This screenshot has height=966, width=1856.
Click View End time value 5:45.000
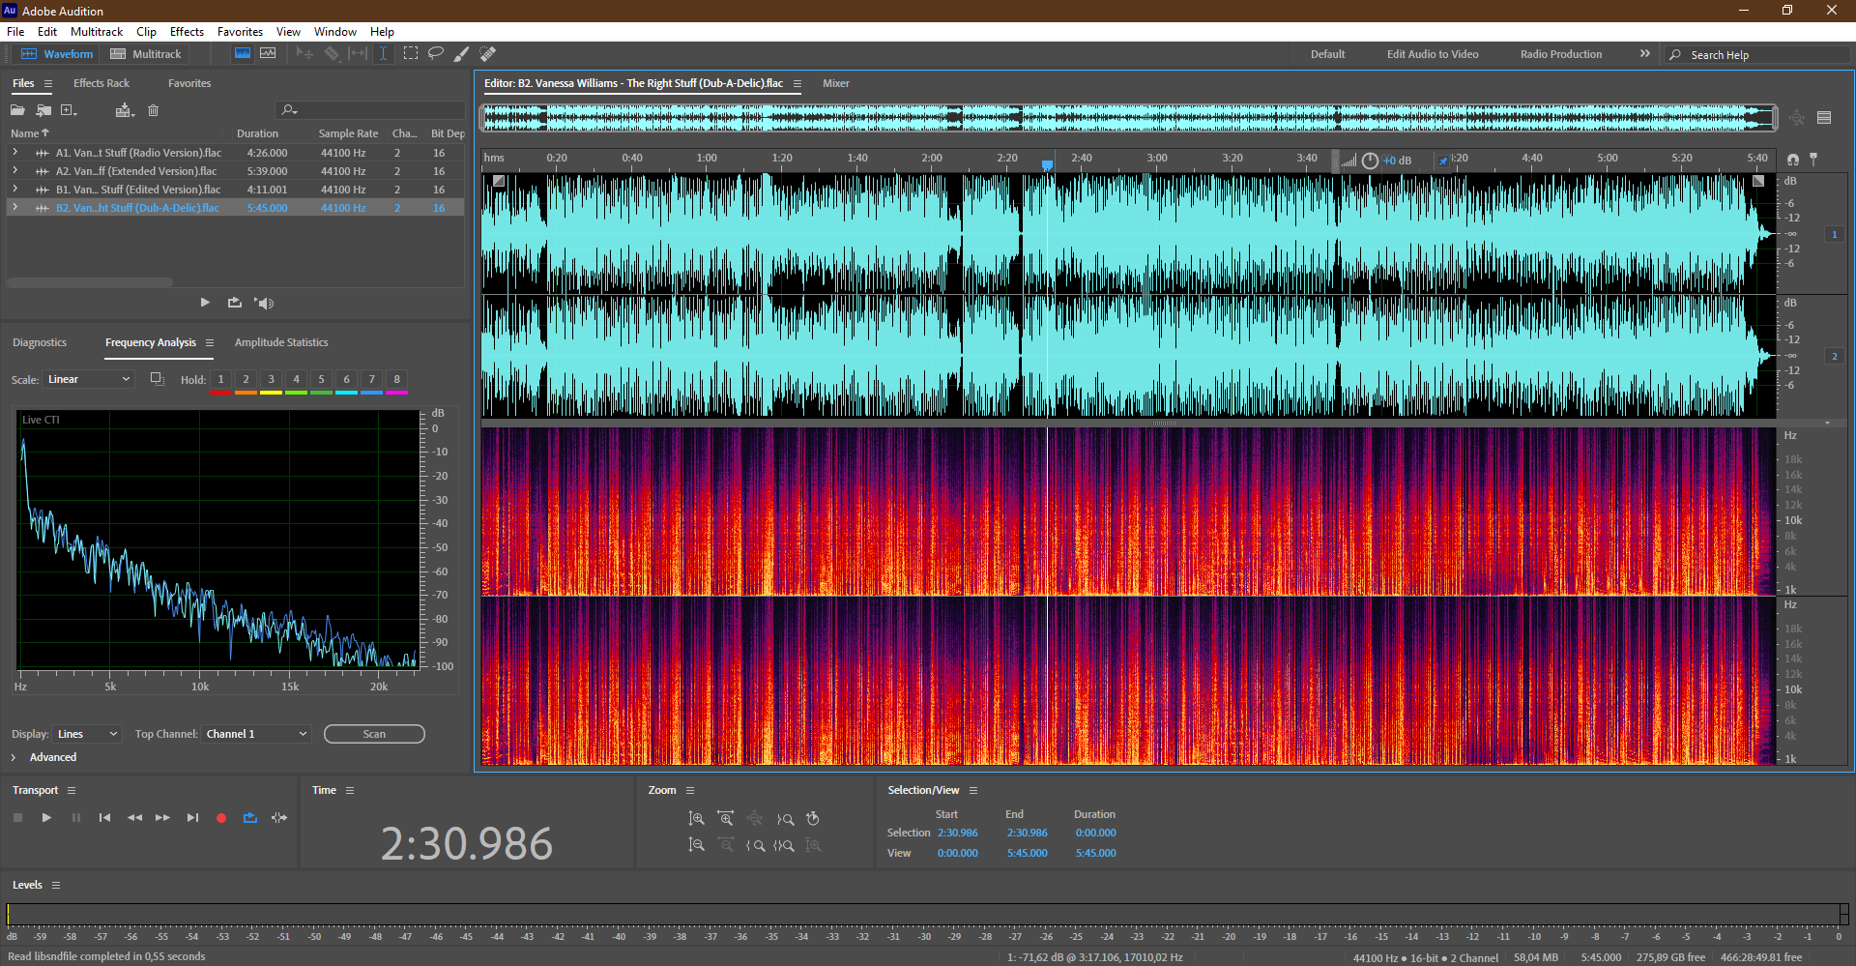click(x=1027, y=853)
